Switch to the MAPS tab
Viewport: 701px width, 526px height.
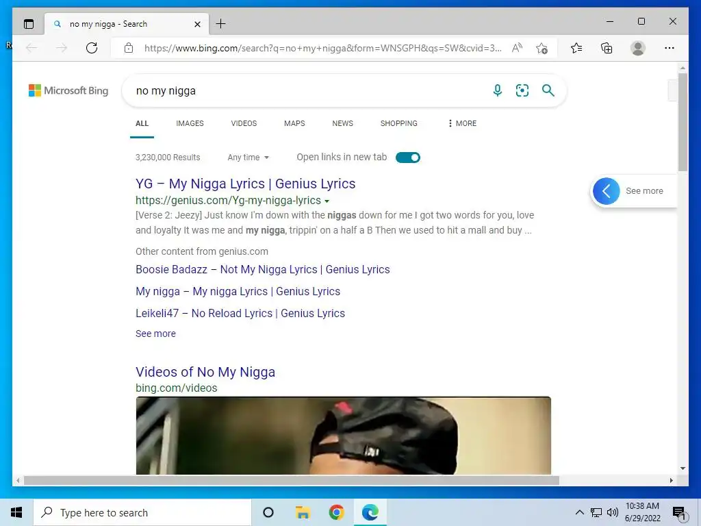point(294,123)
